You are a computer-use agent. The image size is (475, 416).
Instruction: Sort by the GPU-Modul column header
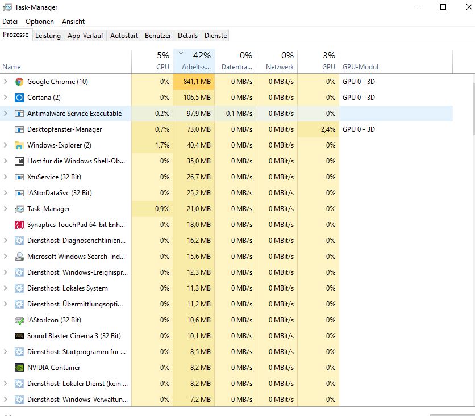tap(395, 61)
